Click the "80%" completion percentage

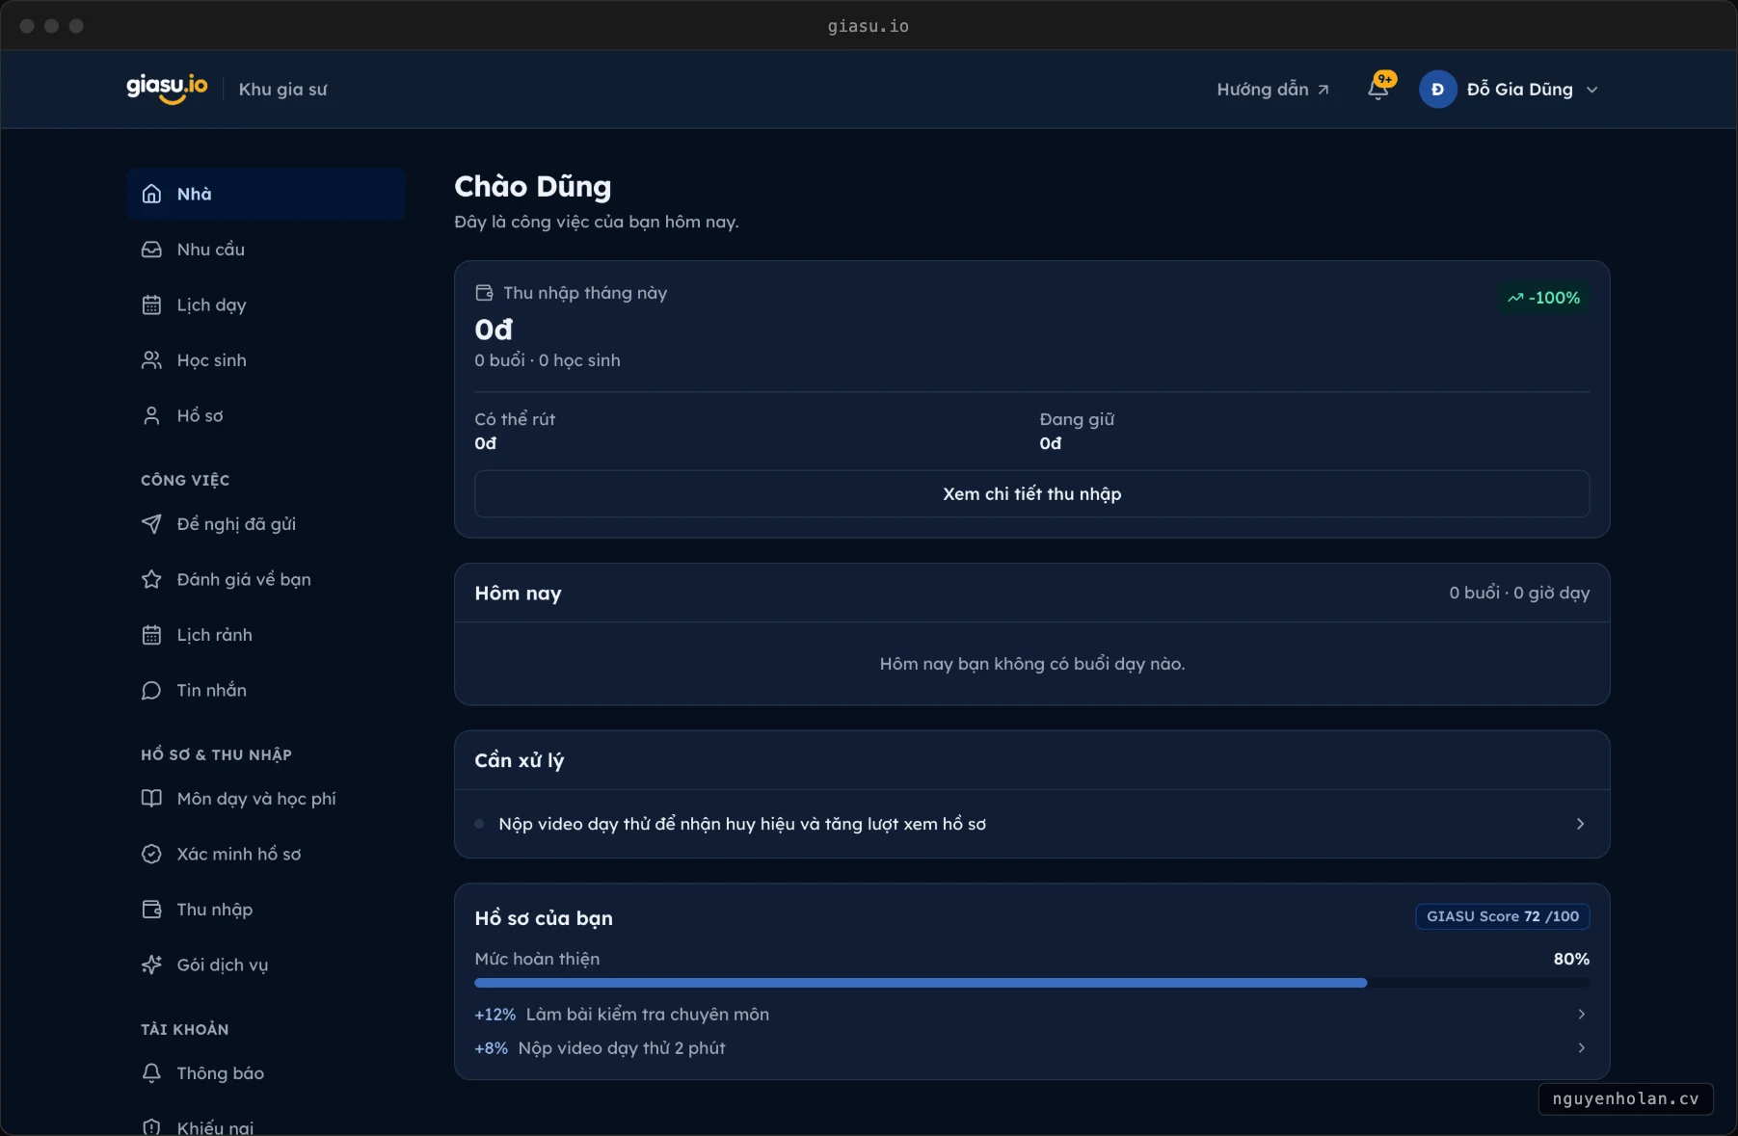(x=1571, y=959)
